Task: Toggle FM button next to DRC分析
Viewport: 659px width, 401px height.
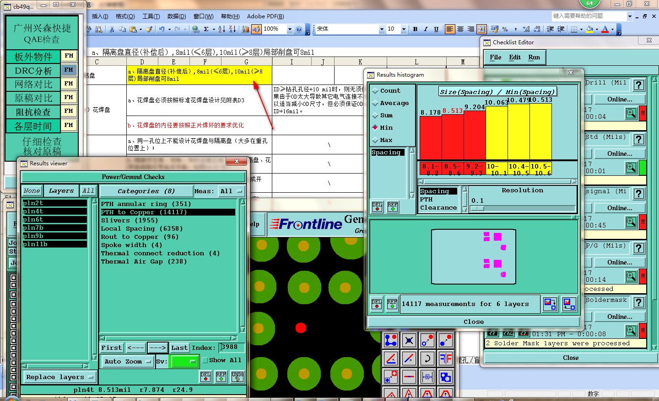Action: (69, 70)
